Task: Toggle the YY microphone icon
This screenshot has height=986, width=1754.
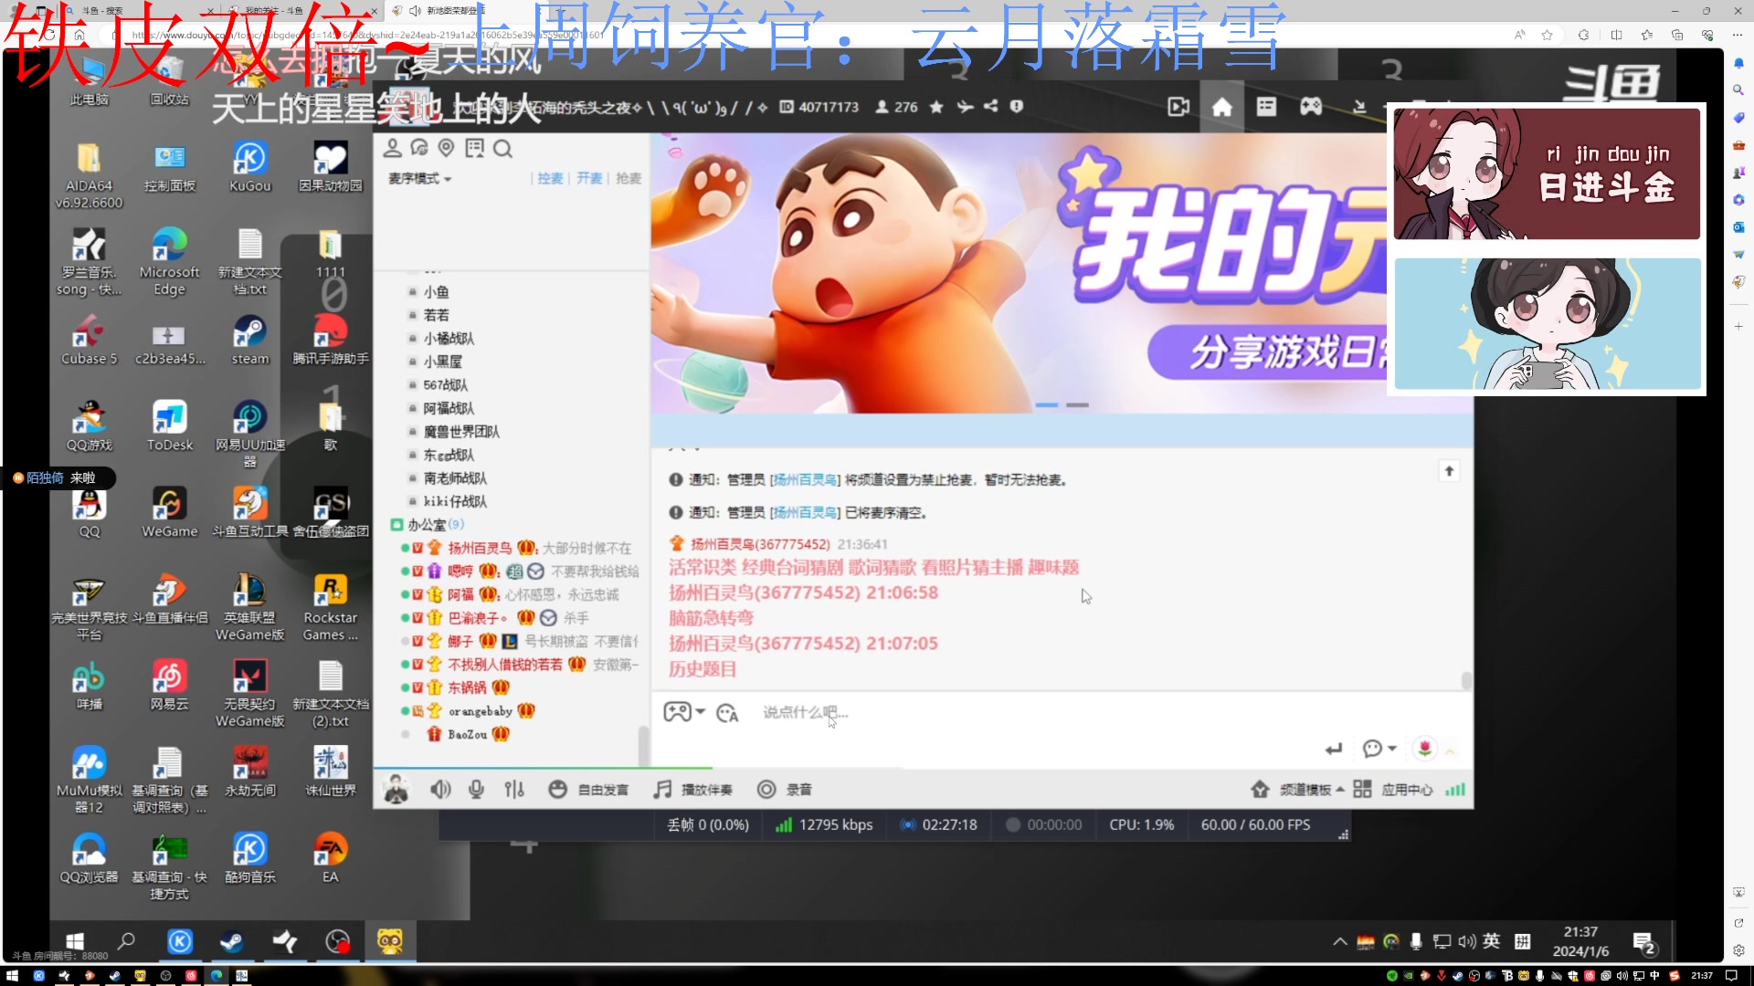Action: 476,789
